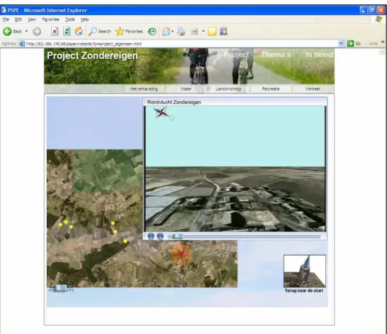
Task: Open the Tools menu
Action: [70, 20]
